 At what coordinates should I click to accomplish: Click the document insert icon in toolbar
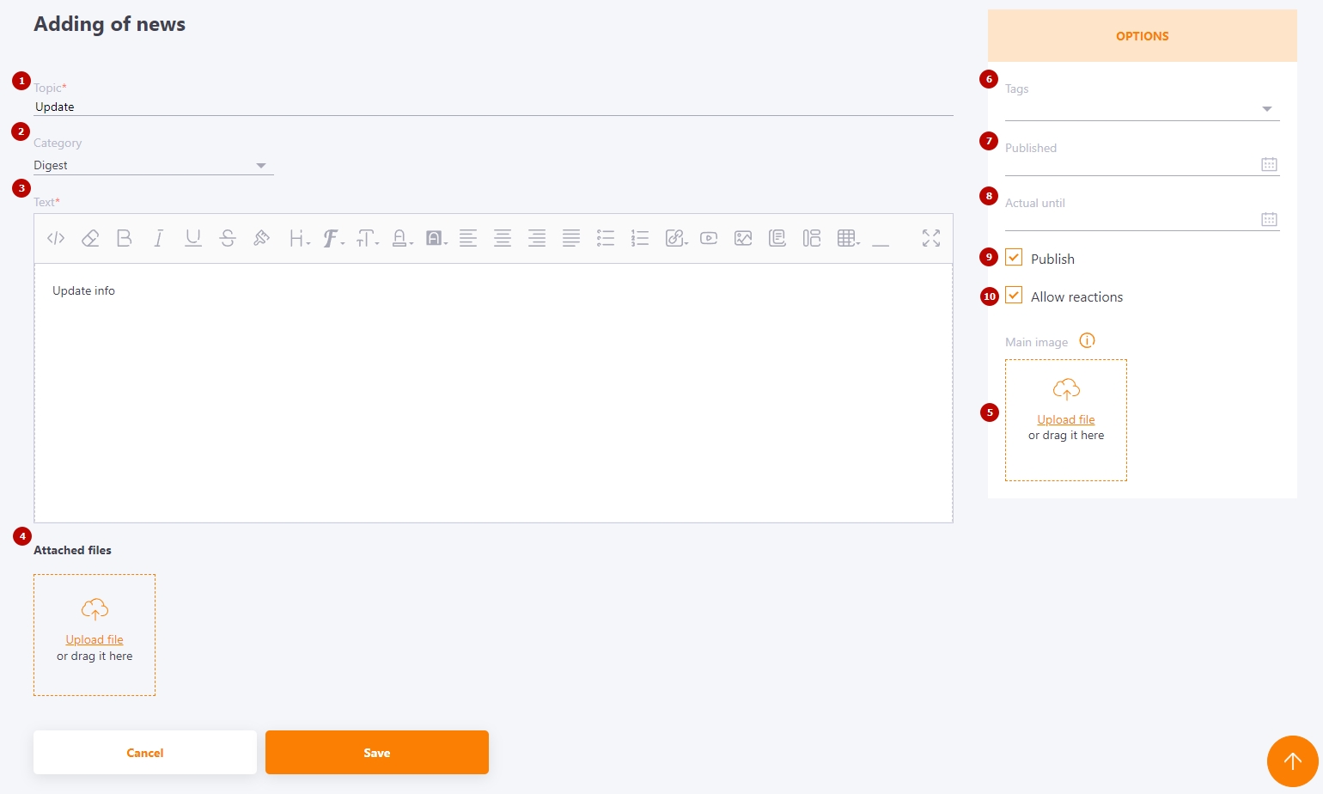point(777,238)
